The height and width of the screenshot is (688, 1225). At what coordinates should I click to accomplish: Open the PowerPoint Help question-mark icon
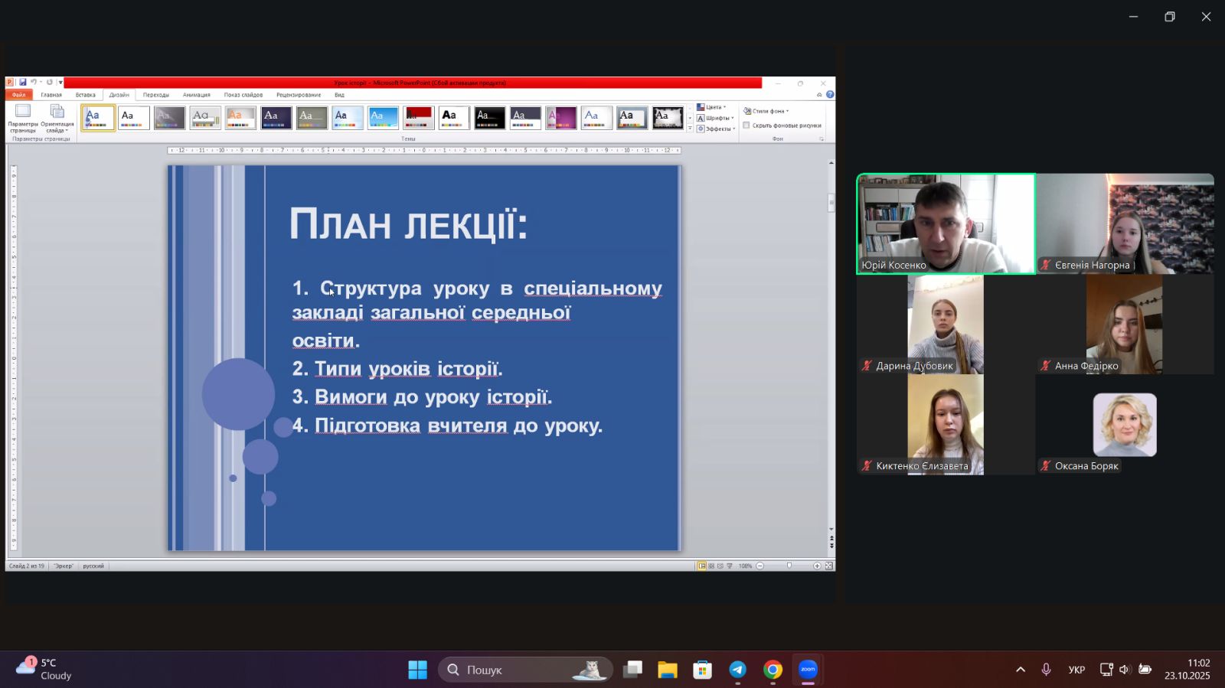tap(830, 95)
